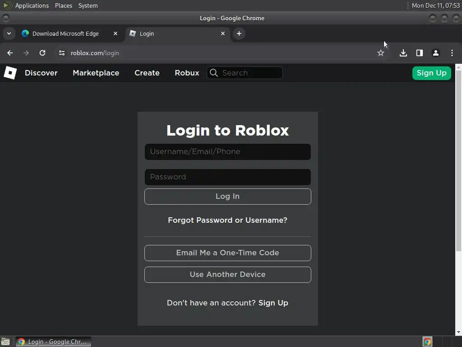462x347 pixels.
Task: Open Chrome three-dot menu
Action: click(x=452, y=53)
